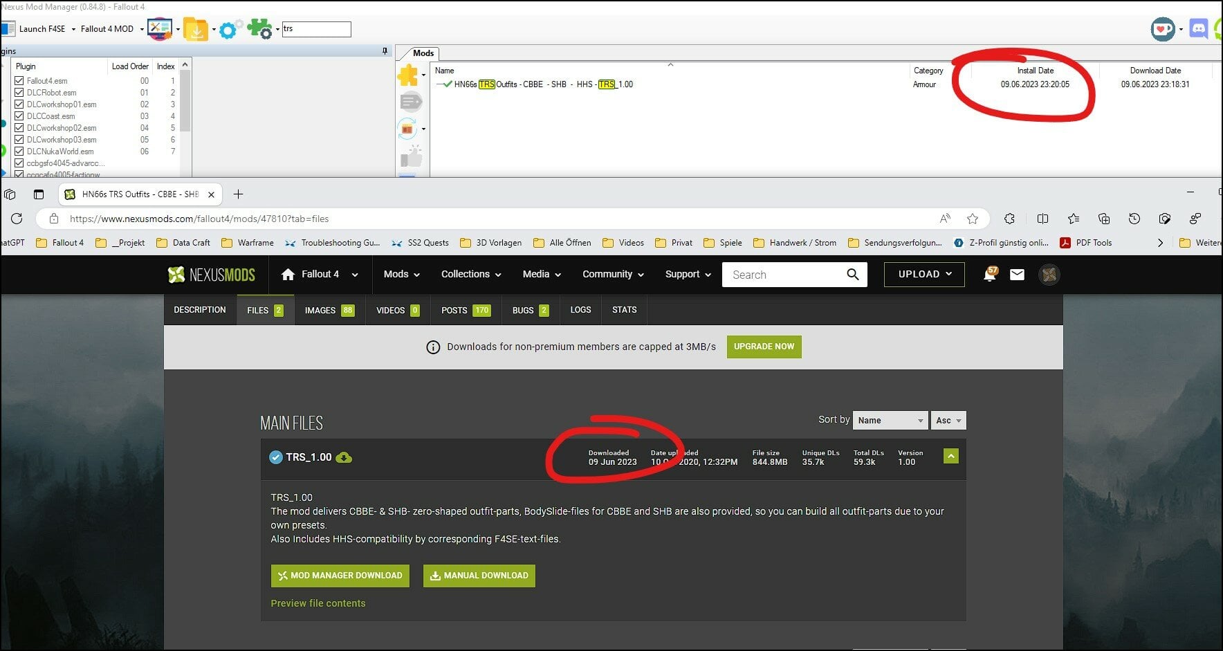The width and height of the screenshot is (1223, 651).
Task: Focus the Nexus Mods Search field
Action: click(x=784, y=275)
